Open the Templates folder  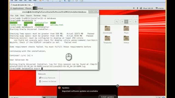pyautogui.click(x=107, y=39)
